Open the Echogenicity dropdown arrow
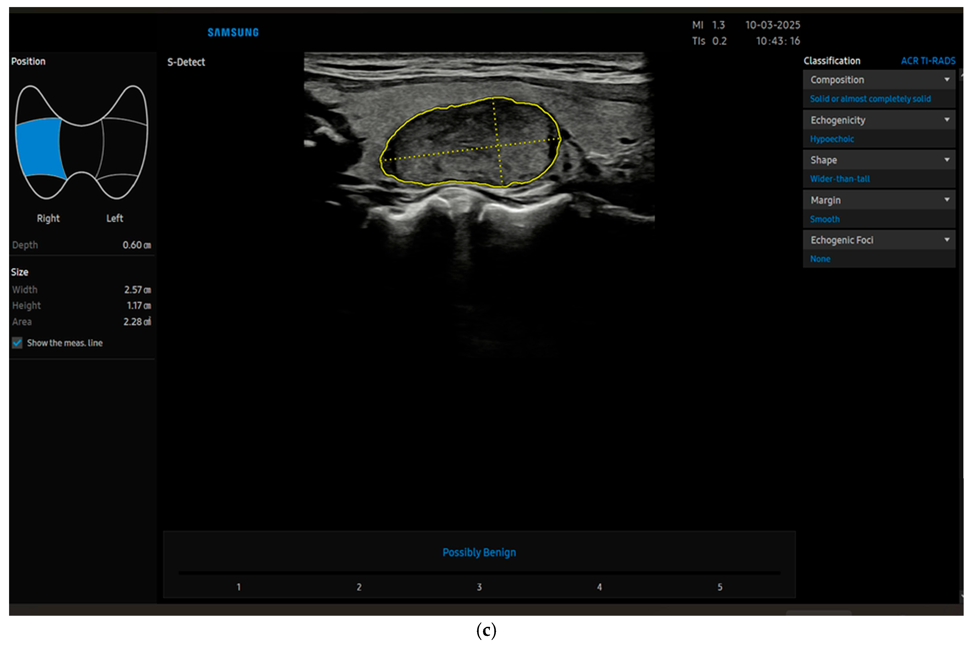 (x=947, y=120)
